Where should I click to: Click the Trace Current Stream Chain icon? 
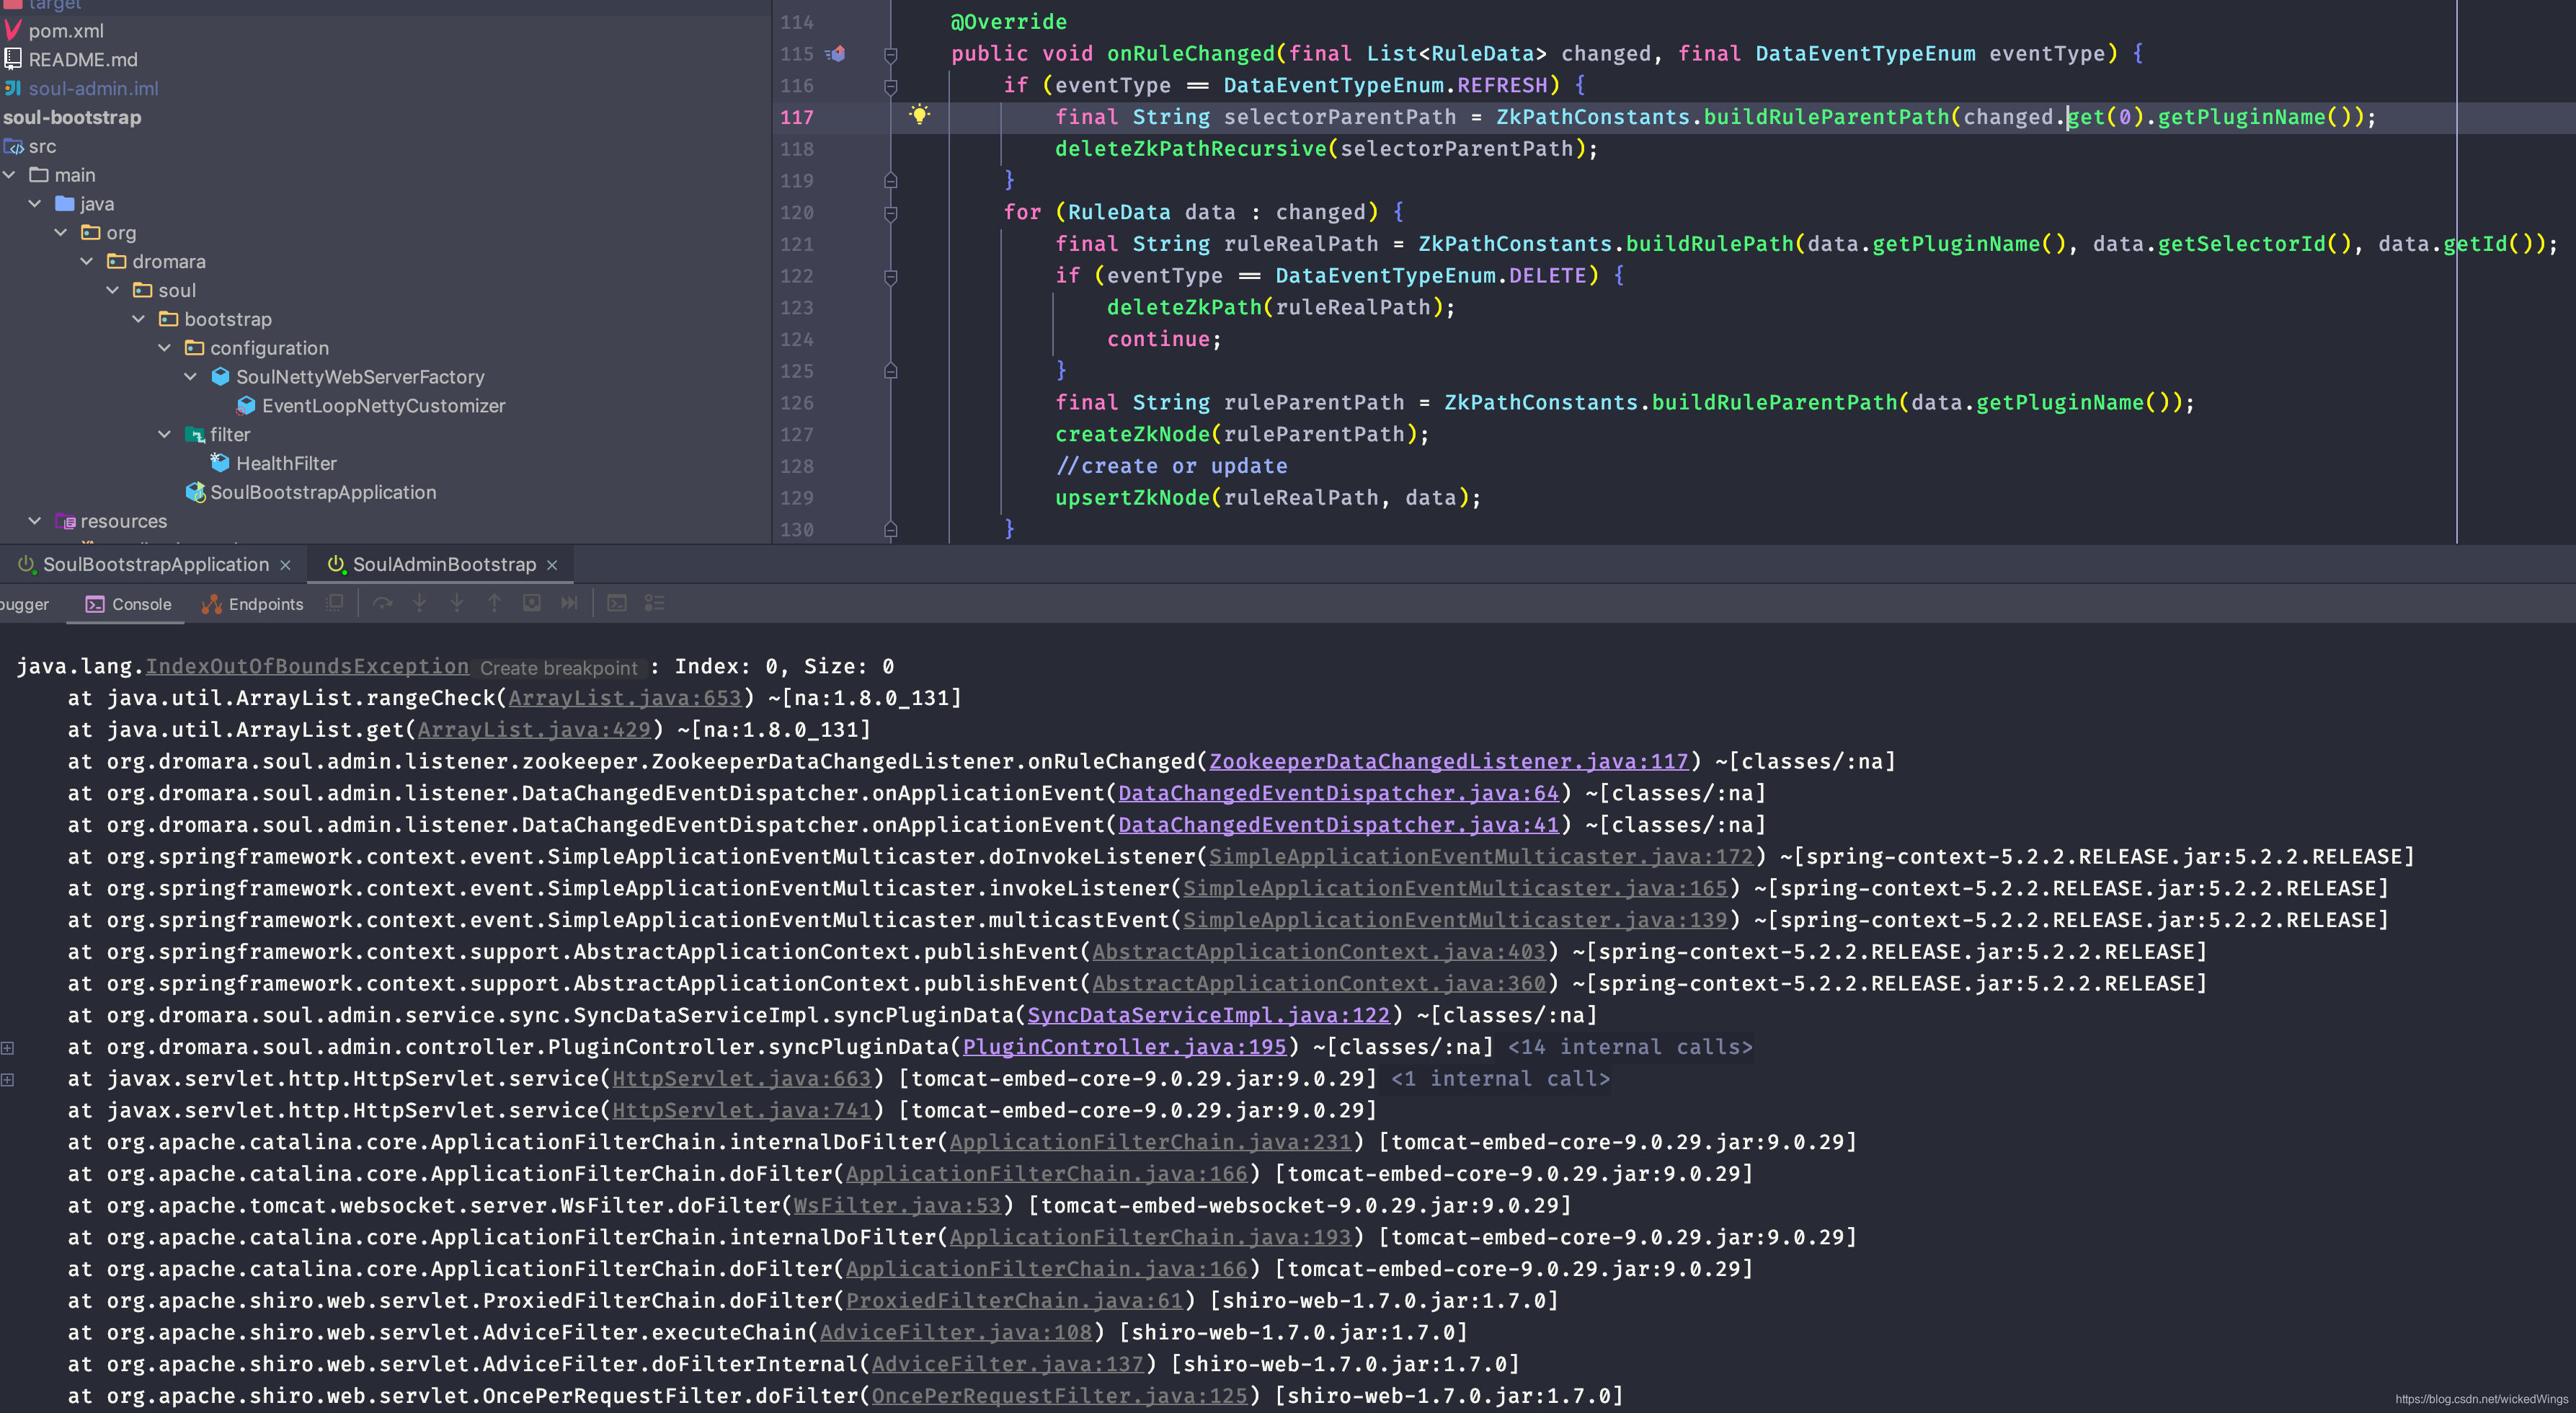655,603
